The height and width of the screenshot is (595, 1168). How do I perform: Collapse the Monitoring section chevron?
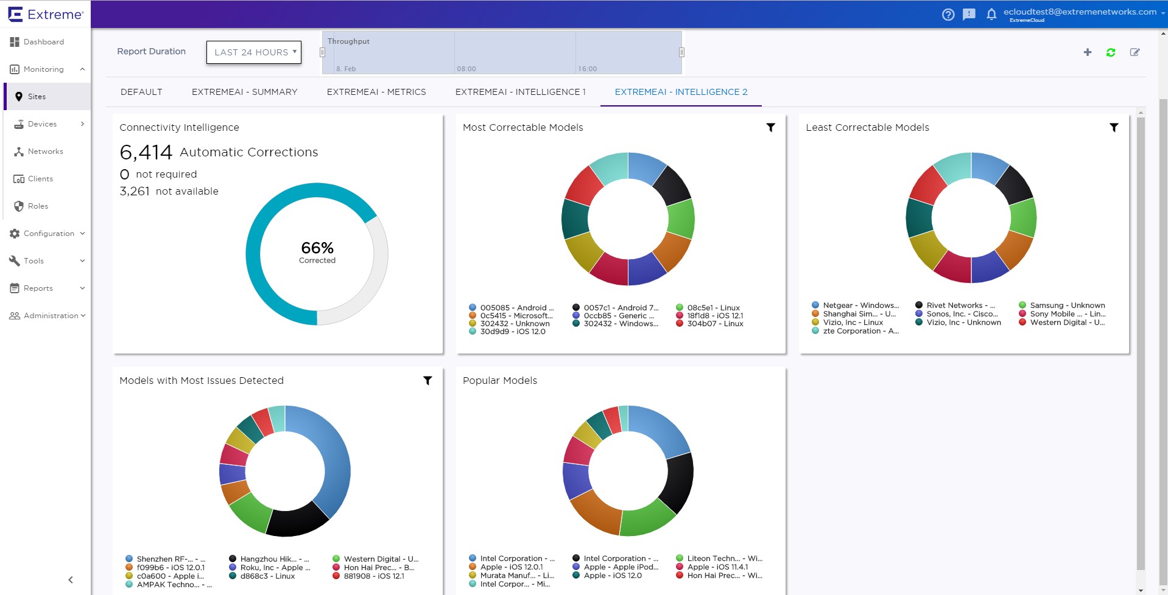click(x=82, y=69)
